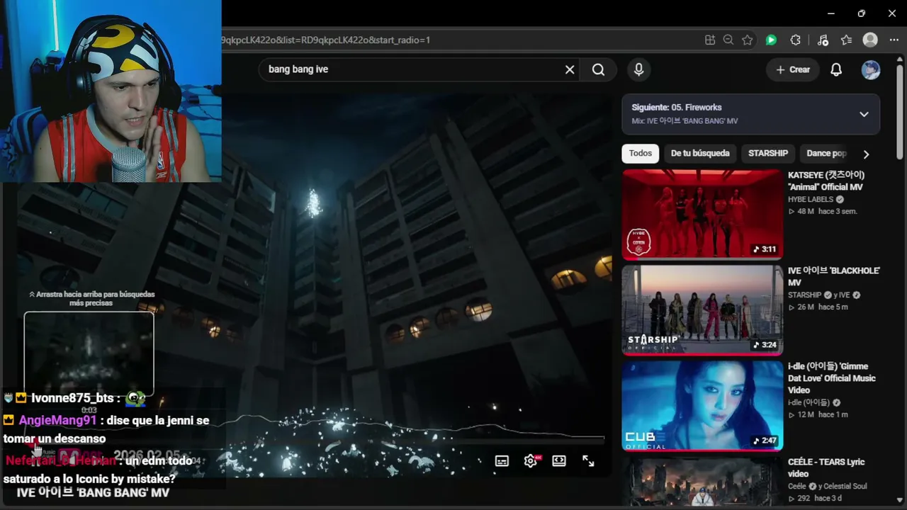907x510 pixels.
Task: Click the zoom out magnifier in address bar
Action: [x=728, y=40]
